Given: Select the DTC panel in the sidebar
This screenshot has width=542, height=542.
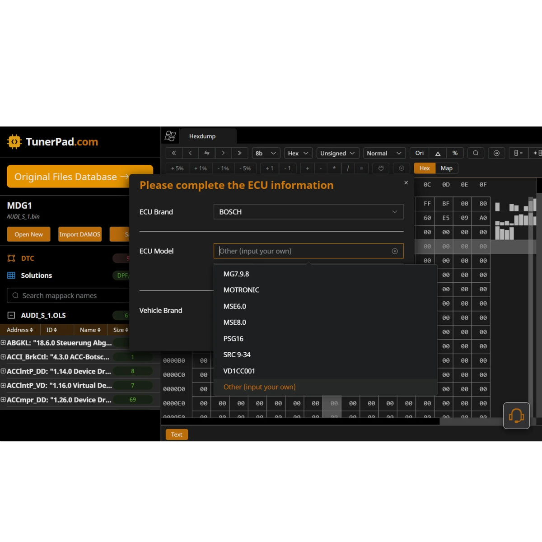Looking at the screenshot, I should 27,258.
